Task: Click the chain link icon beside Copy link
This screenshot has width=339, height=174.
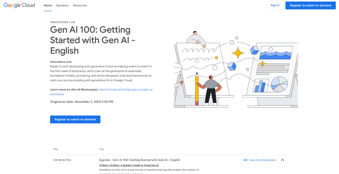Action: 245,160
